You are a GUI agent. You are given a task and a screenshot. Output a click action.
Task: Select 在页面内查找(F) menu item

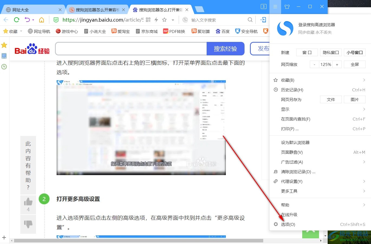click(x=320, y=119)
